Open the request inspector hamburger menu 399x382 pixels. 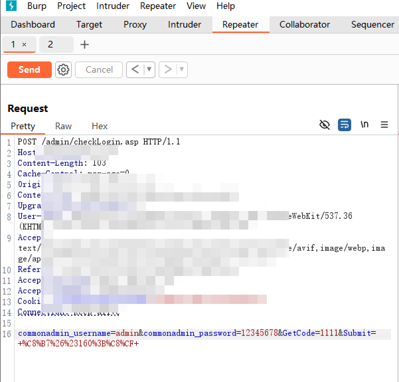point(384,125)
